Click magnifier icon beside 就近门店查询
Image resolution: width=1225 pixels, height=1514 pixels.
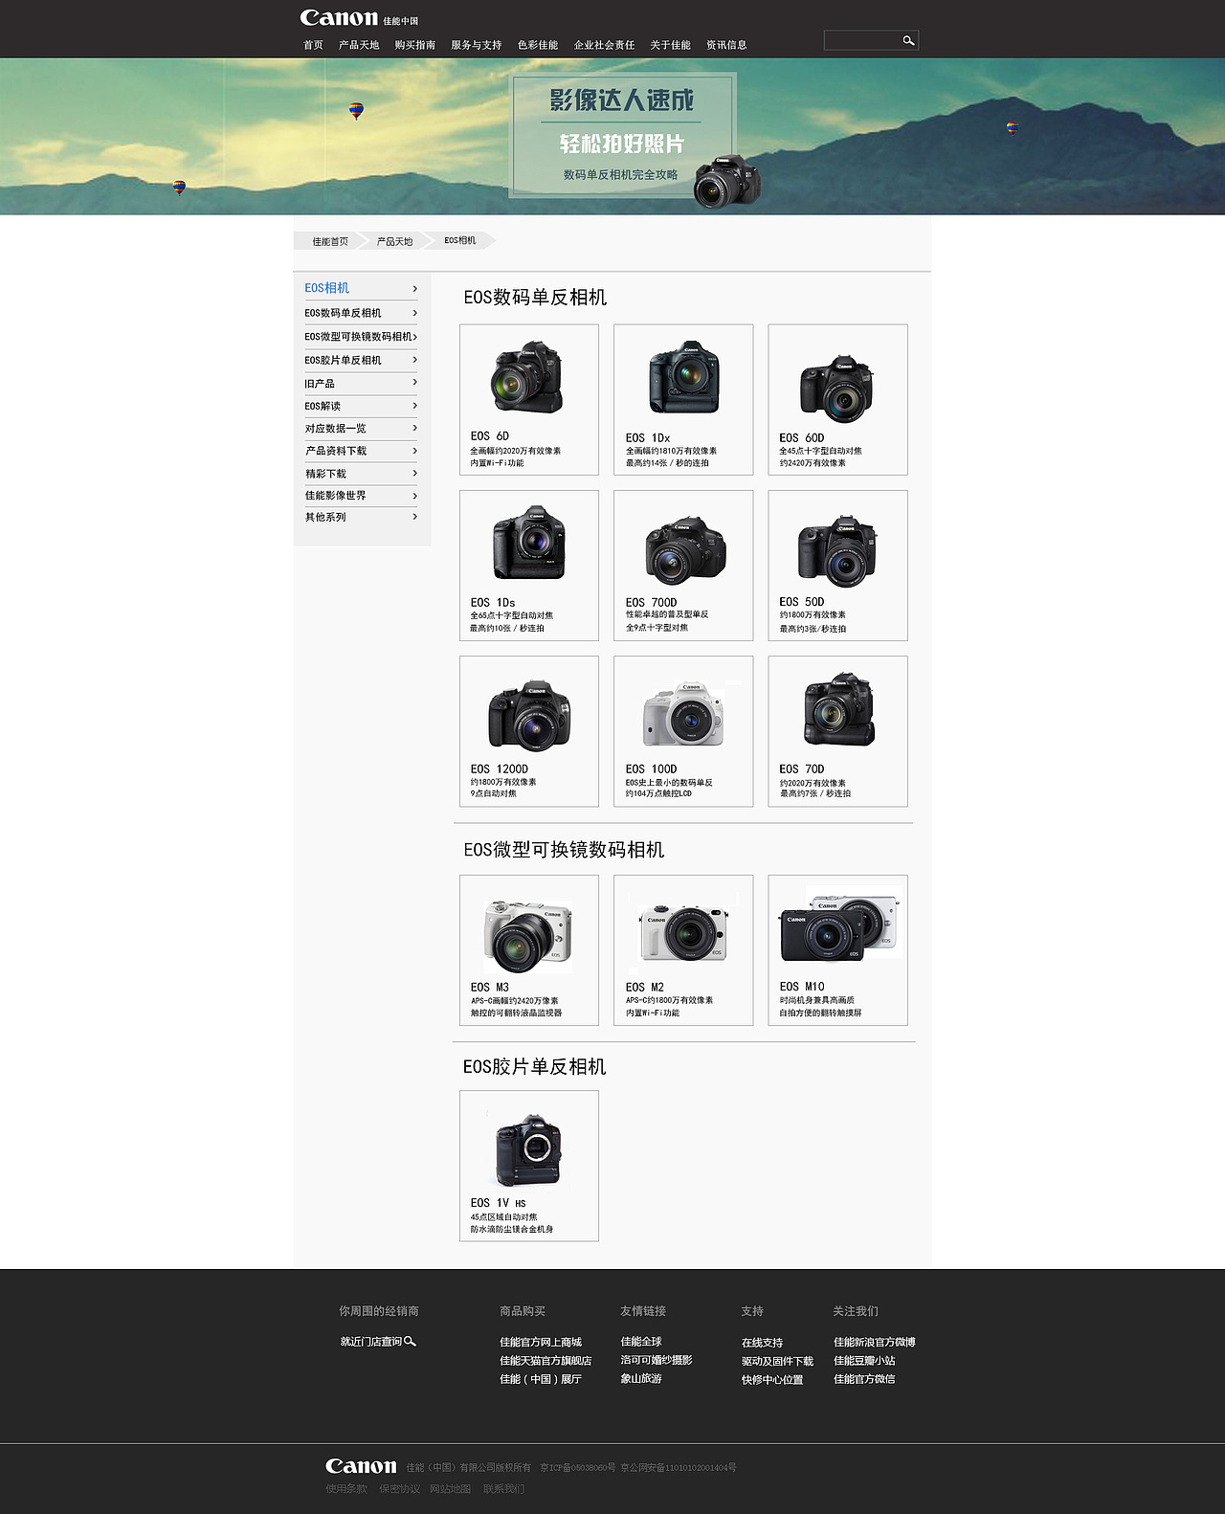click(x=410, y=1341)
